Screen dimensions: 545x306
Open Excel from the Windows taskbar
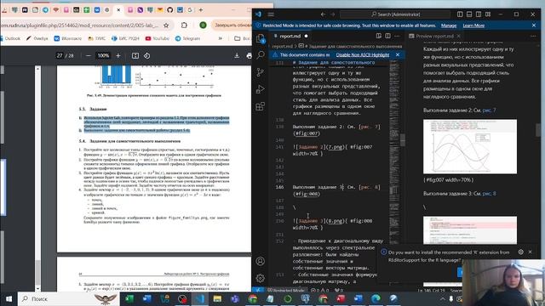click(x=129, y=298)
